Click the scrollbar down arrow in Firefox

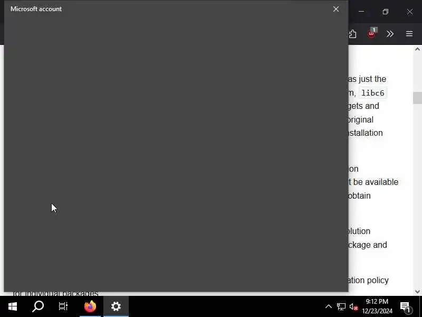click(417, 292)
